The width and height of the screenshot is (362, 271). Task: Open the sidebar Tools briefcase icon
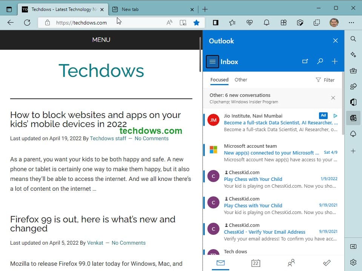pyautogui.click(x=353, y=70)
